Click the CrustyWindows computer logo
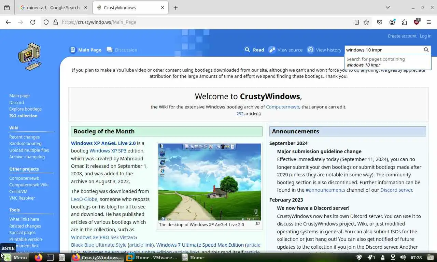 pos(30,56)
